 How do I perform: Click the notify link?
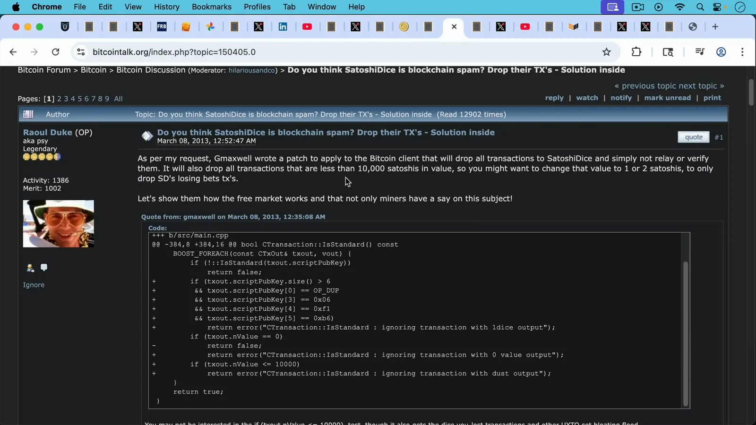621,98
